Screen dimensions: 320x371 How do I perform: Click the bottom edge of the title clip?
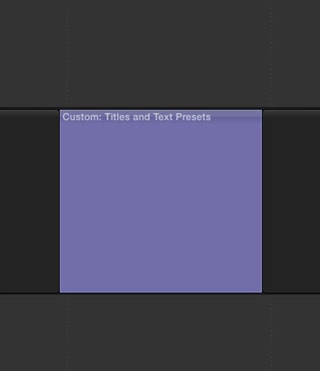[161, 292]
